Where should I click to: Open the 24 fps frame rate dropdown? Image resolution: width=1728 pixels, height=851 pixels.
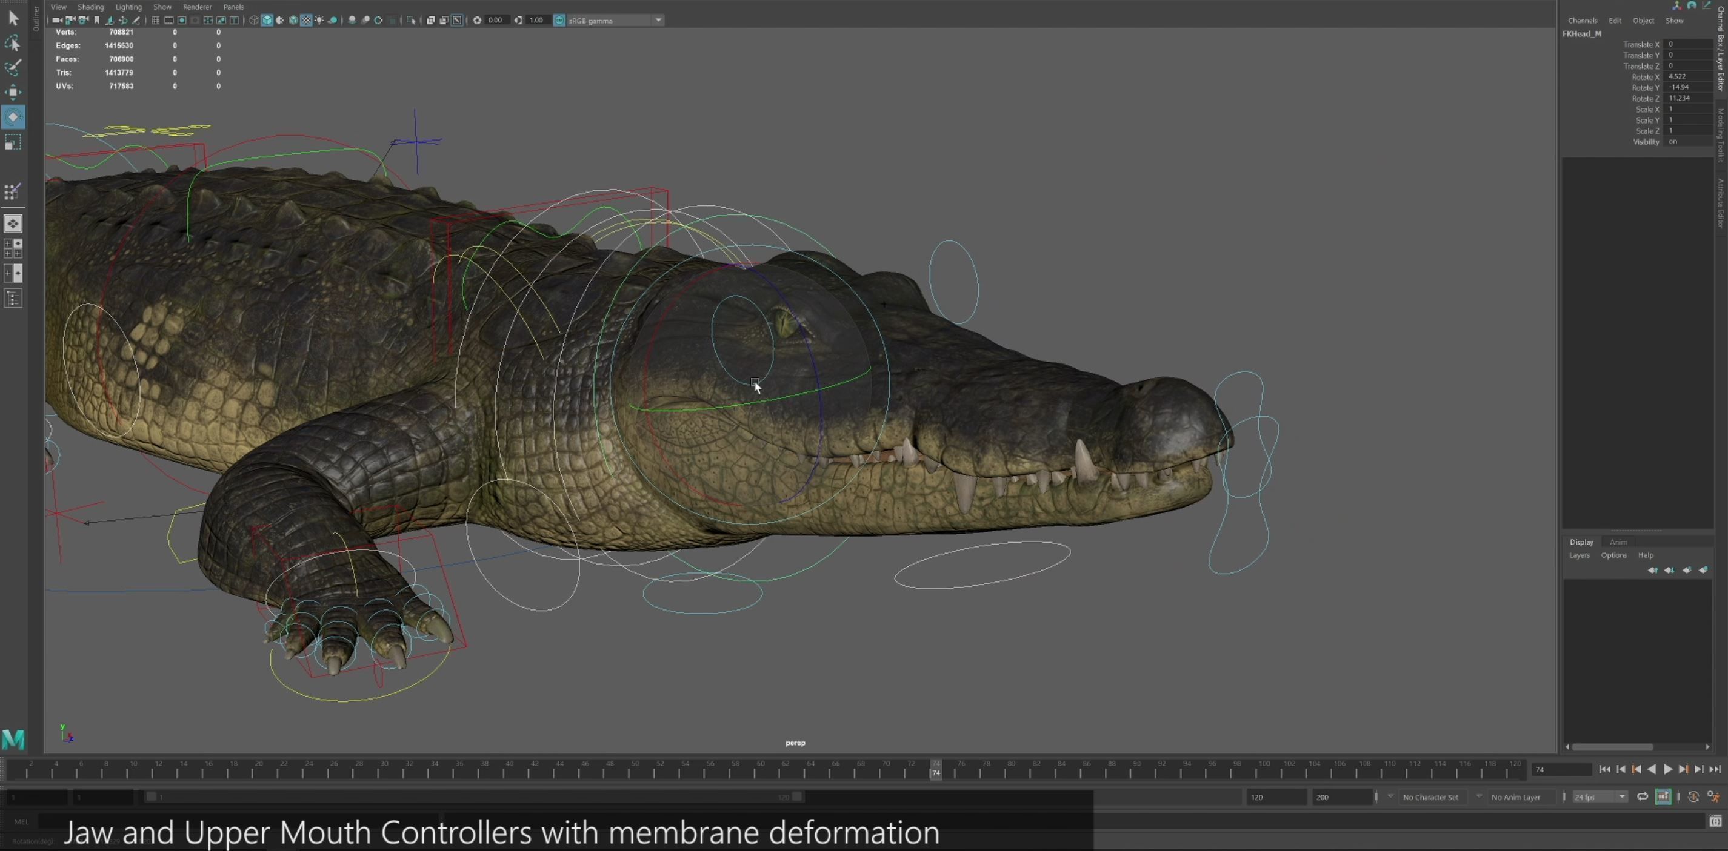tap(1601, 797)
